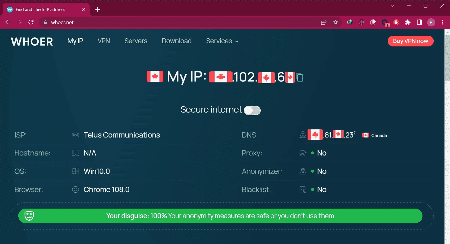Expand the Services dropdown menu
The width and height of the screenshot is (450, 244).
(x=222, y=41)
